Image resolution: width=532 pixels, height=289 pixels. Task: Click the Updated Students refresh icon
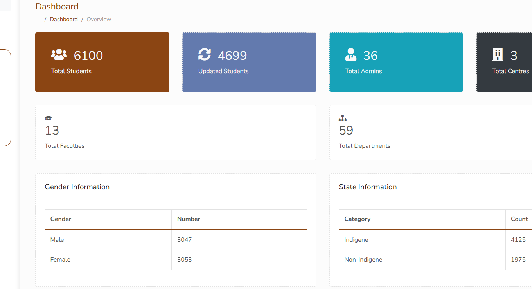[205, 55]
